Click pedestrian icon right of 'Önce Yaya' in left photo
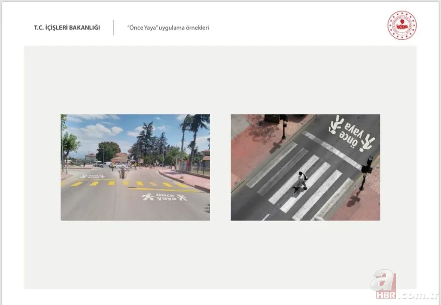Screen dimensions: 441x305 pyautogui.click(x=181, y=198)
